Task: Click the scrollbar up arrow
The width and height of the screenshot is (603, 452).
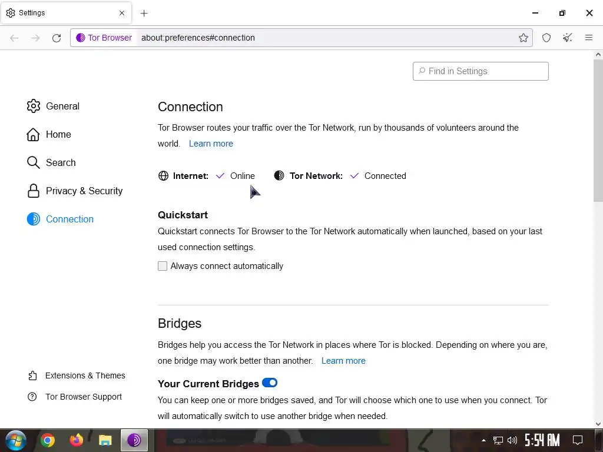Action: point(598,55)
